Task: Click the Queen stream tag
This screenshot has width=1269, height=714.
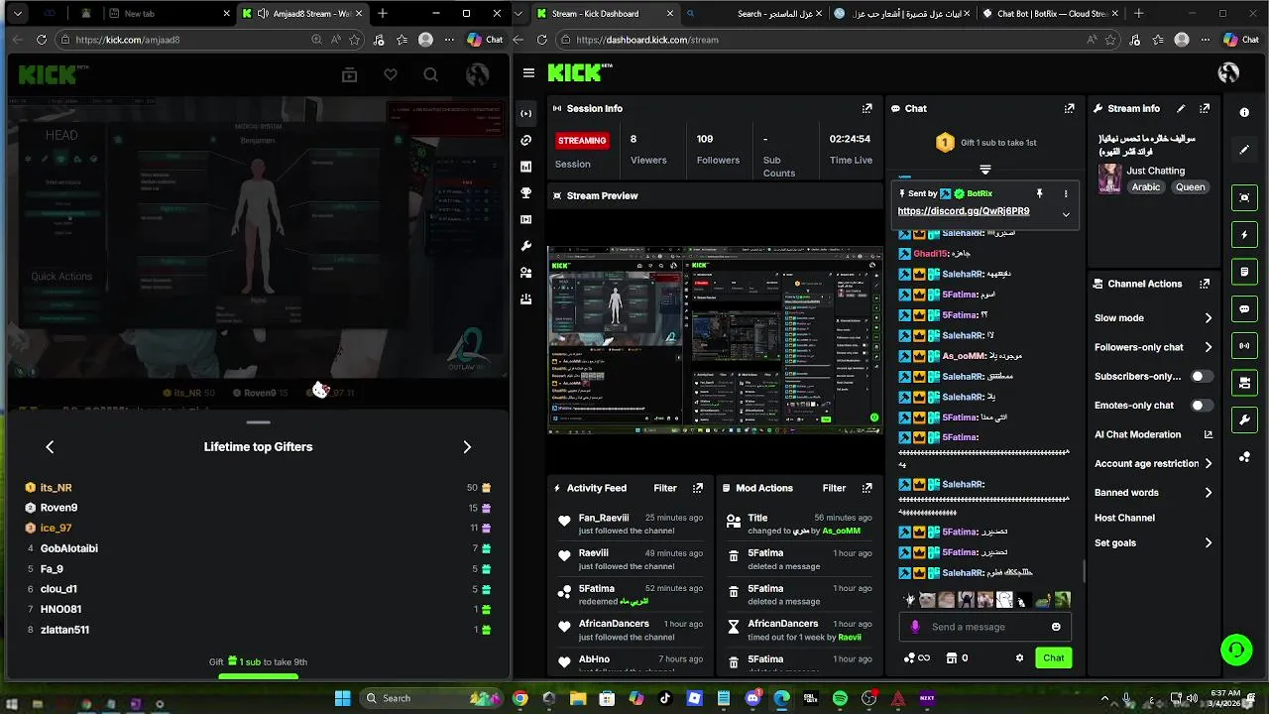Action: (x=1190, y=186)
